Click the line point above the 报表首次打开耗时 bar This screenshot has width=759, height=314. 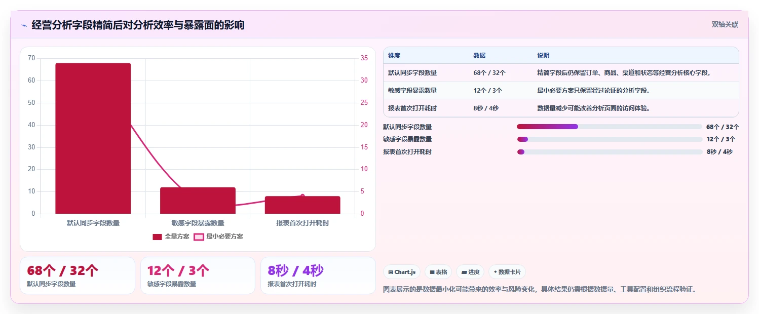click(x=302, y=196)
